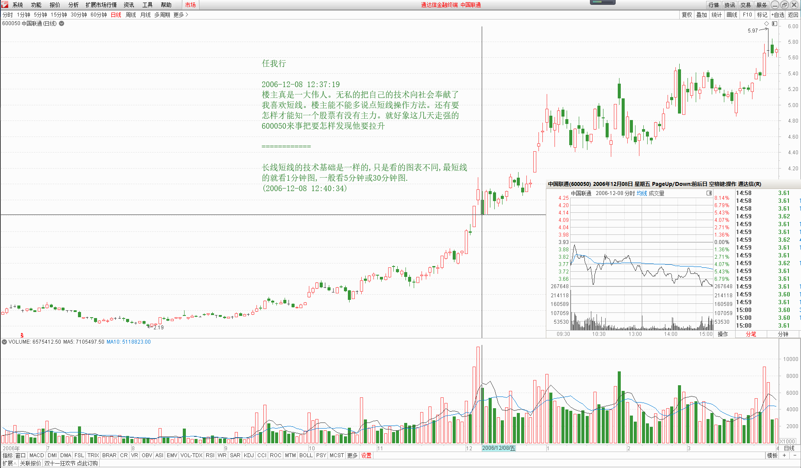Click the diamond icon above price axis

click(x=766, y=23)
